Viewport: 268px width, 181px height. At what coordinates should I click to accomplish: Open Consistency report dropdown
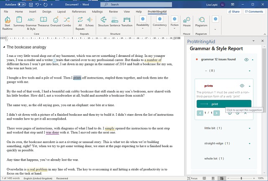(x=160, y=23)
